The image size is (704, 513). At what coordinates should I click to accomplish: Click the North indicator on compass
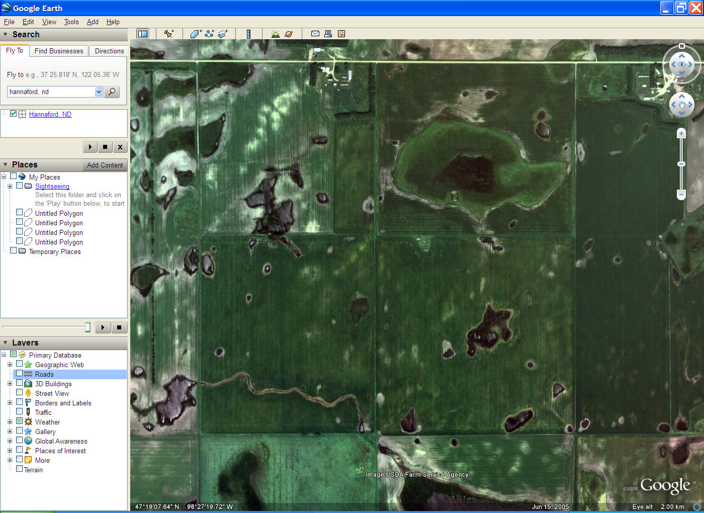[x=682, y=46]
